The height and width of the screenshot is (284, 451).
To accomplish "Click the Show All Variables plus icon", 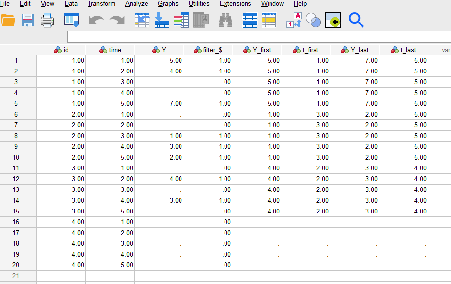I will [333, 20].
